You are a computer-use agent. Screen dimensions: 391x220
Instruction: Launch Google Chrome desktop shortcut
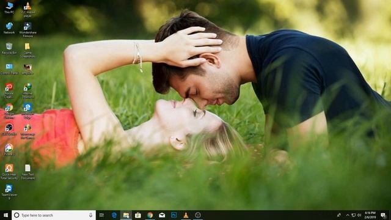point(9,111)
